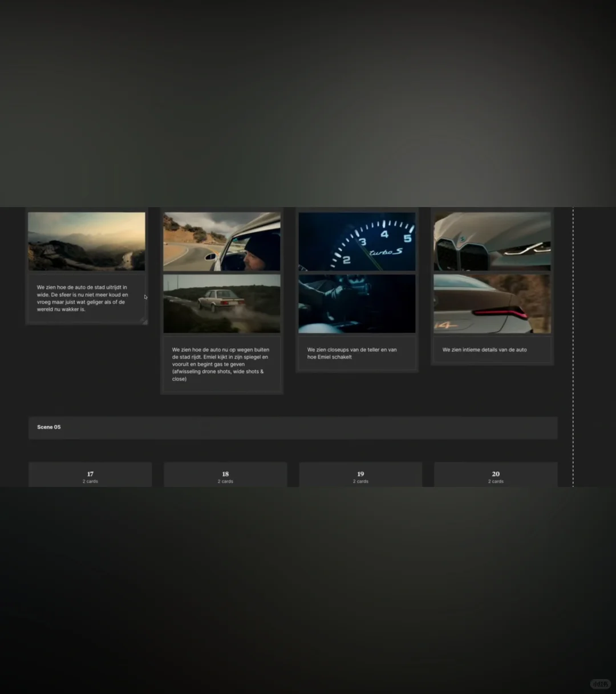This screenshot has width=616, height=694.
Task: Click the note starting 'We zien hoe de auto de stad uitrijdt'
Action: point(87,298)
